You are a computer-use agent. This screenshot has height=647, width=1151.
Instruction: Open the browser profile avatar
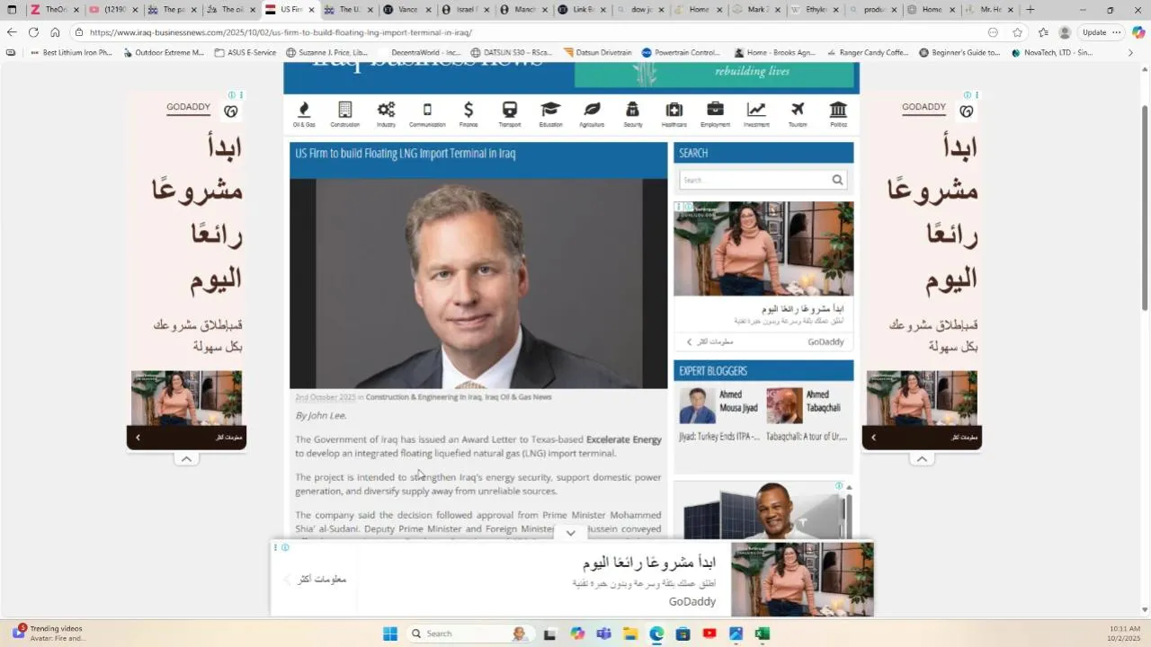1065,32
